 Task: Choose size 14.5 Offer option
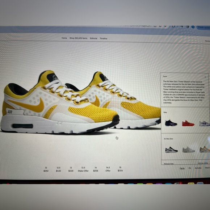[x=108, y=169]
